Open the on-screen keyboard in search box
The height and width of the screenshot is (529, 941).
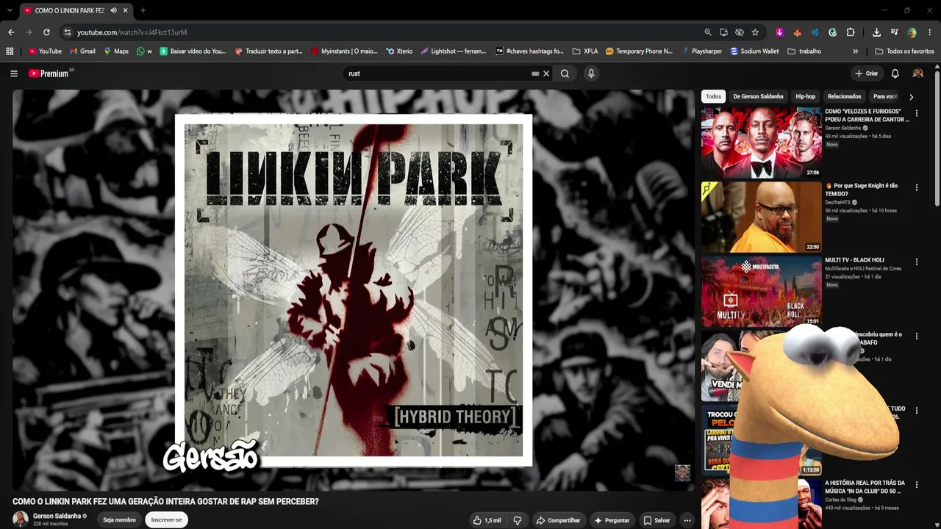[x=535, y=73]
